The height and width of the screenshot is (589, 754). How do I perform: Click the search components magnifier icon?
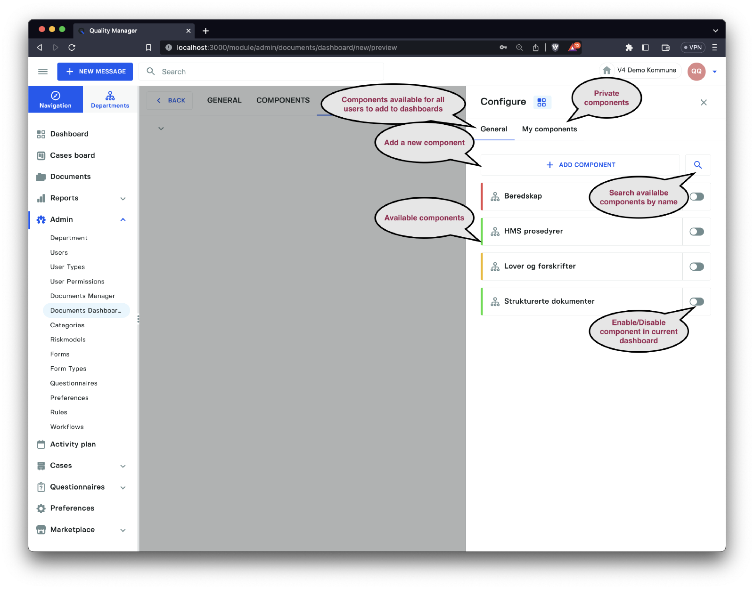tap(697, 165)
